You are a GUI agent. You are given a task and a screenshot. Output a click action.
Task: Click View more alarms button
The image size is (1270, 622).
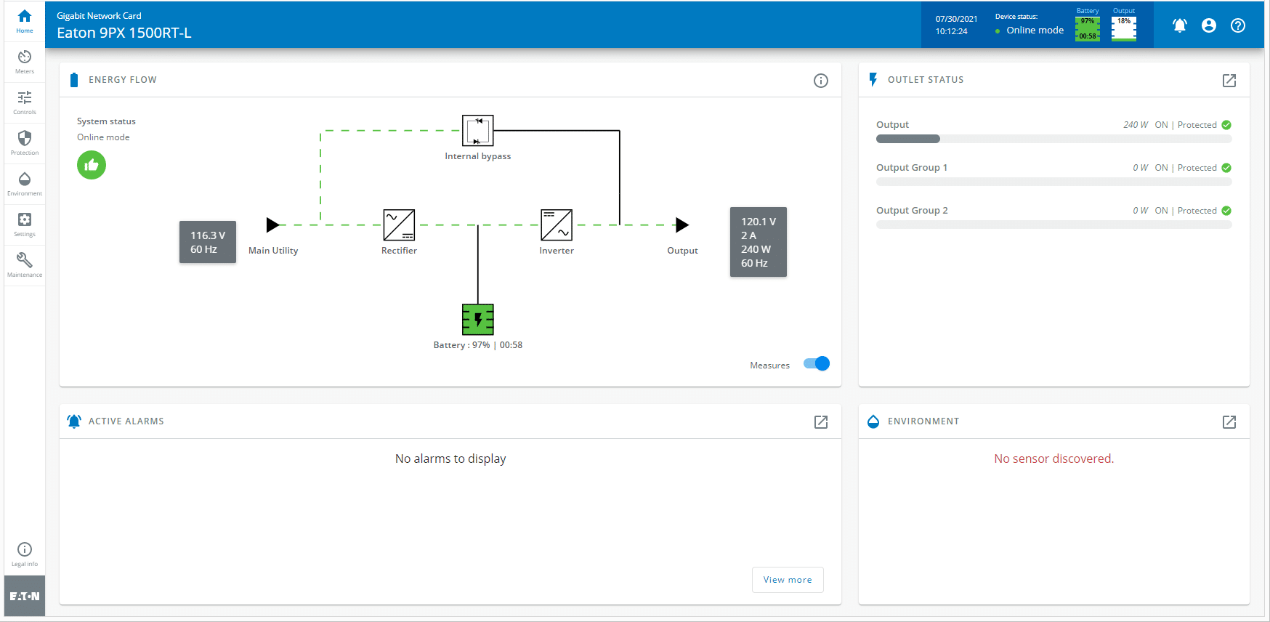pyautogui.click(x=788, y=580)
